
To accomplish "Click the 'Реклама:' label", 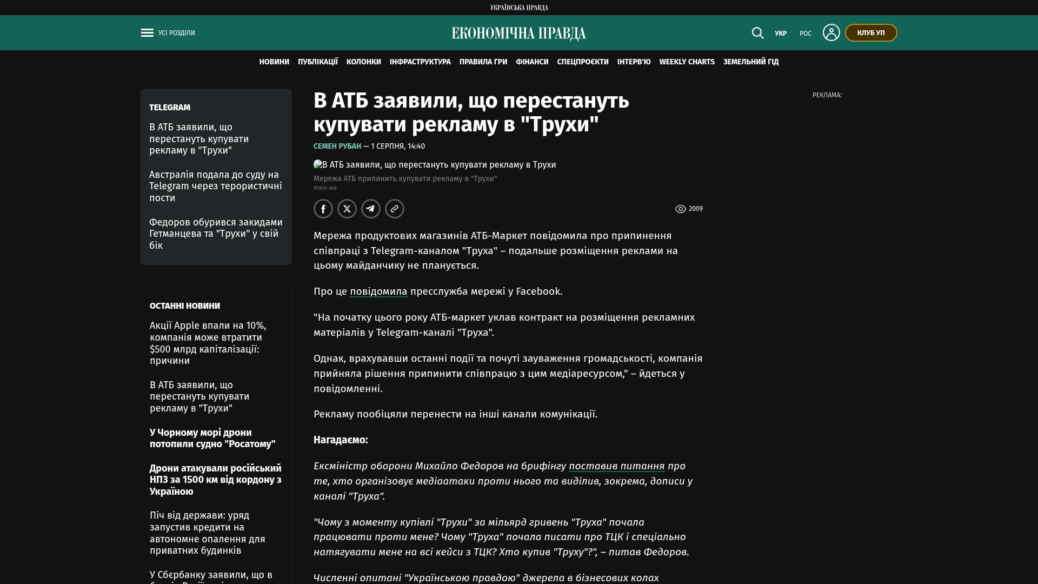I will click(827, 95).
